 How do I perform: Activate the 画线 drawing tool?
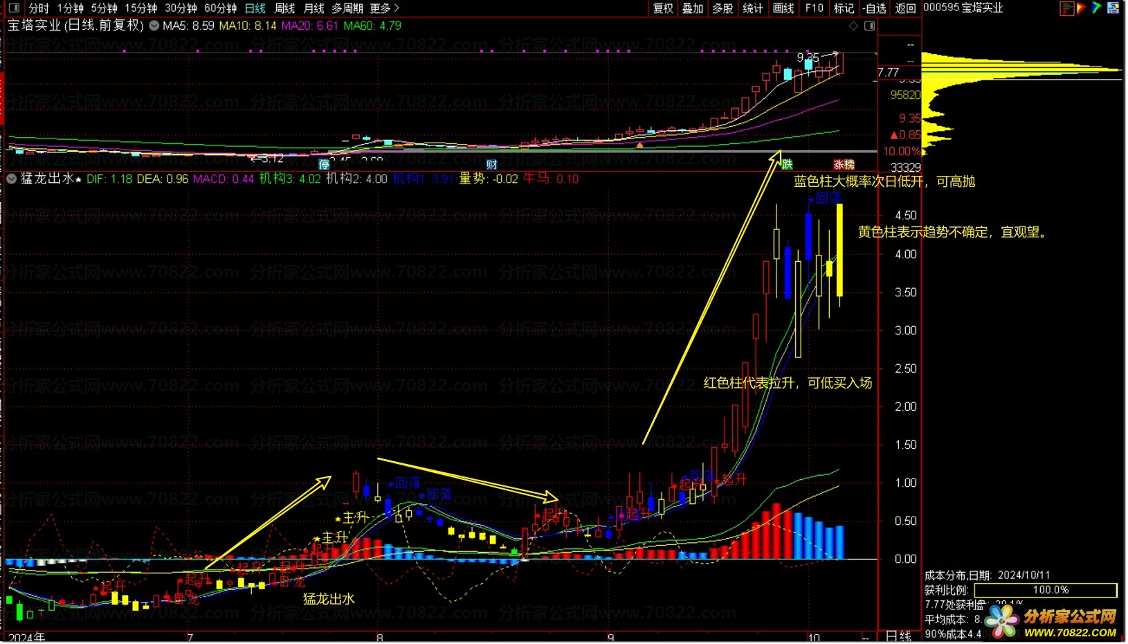[x=783, y=8]
